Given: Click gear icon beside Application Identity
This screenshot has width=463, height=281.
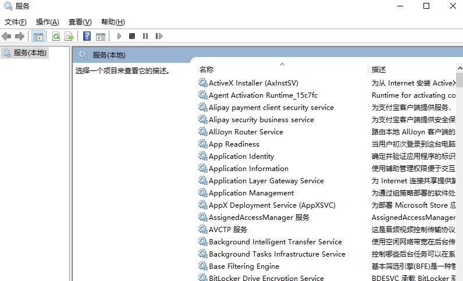Looking at the screenshot, I should pos(202,156).
